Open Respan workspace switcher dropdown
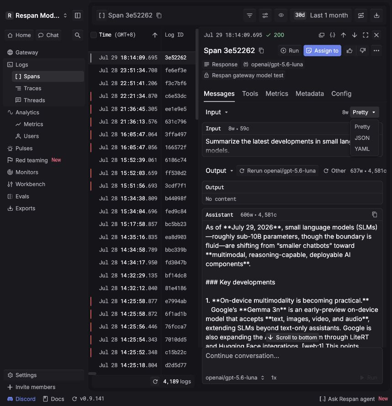The height and width of the screenshot is (406, 392). tap(37, 16)
